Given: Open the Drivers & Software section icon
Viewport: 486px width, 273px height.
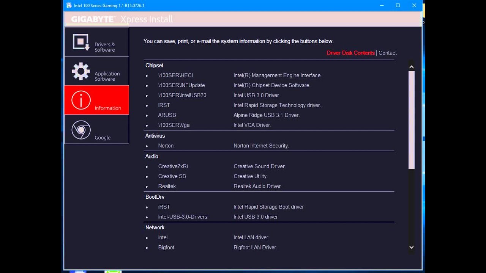Looking at the screenshot, I should (x=81, y=42).
